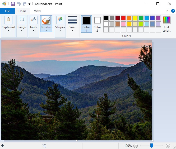Open Paint Help question mark icon
This screenshot has width=176, height=149.
tap(173, 11)
